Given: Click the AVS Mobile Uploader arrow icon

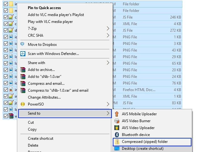Looking at the screenshot, I should coord(117,114).
